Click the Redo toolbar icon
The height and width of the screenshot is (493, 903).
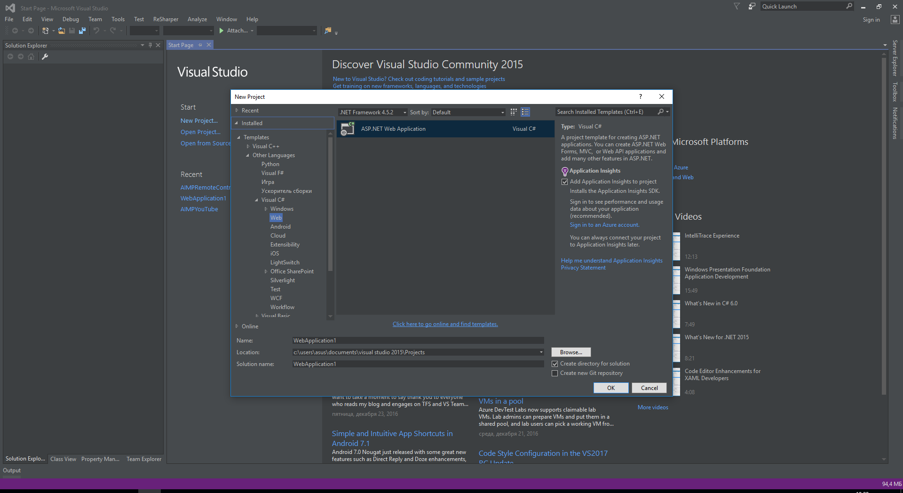click(x=113, y=31)
